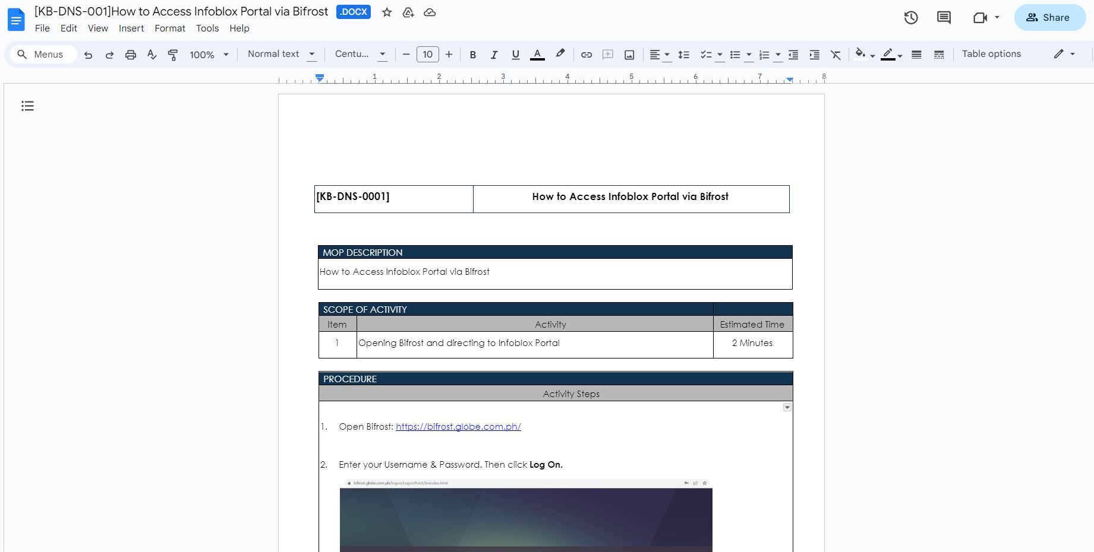Search the Menus box
This screenshot has height=552, width=1094.
(x=44, y=55)
